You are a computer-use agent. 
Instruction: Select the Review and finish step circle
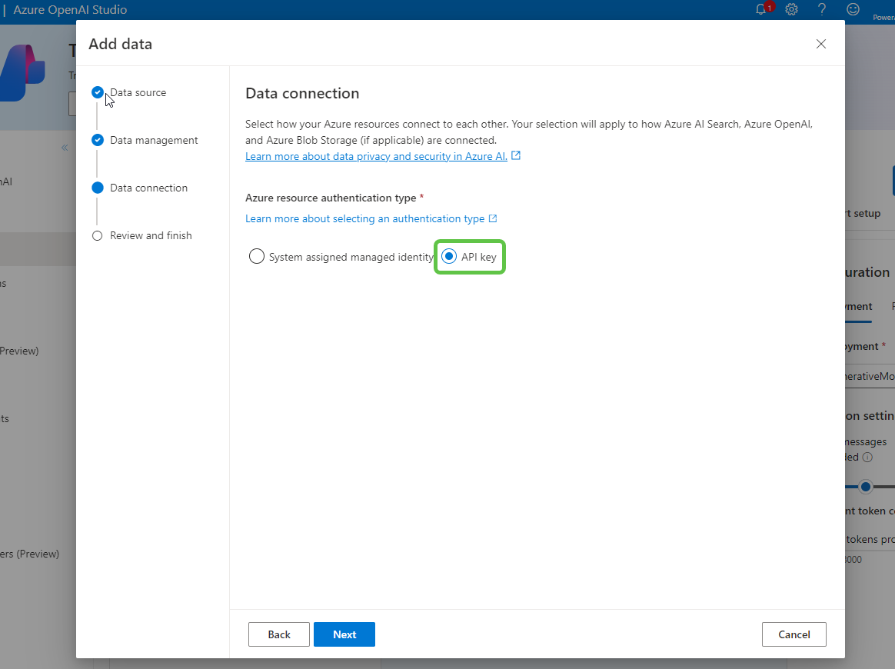(x=97, y=235)
